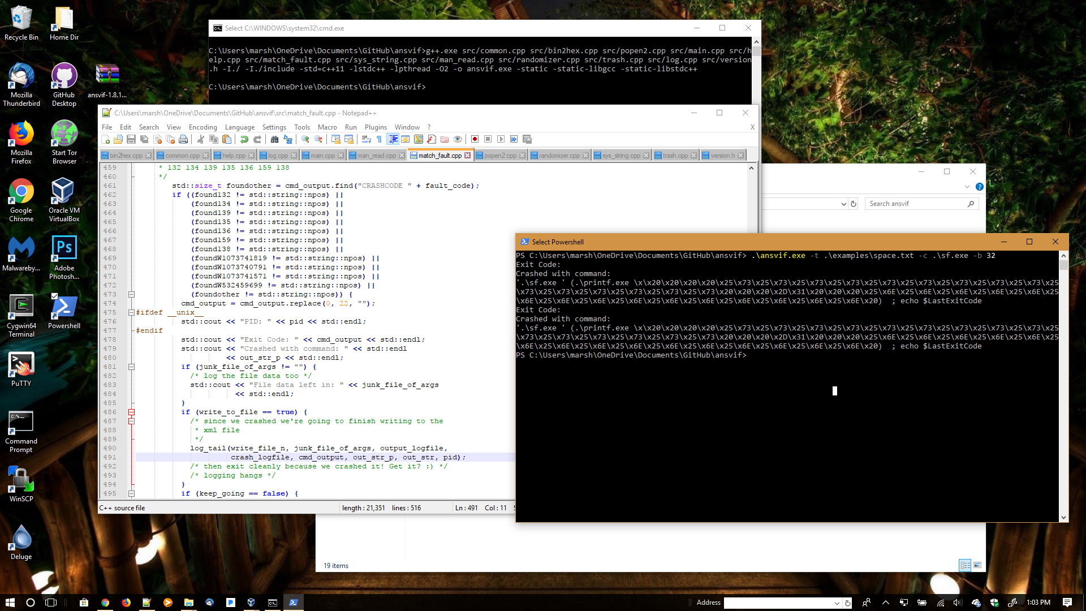1086x611 pixels.
Task: Click the Notepad++ Save file icon
Action: click(131, 139)
